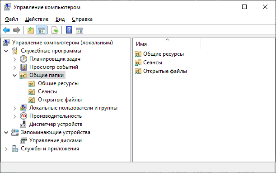The image size is (276, 173).
Task: Toggle the show/hide action pane icon
Action: click(80, 30)
